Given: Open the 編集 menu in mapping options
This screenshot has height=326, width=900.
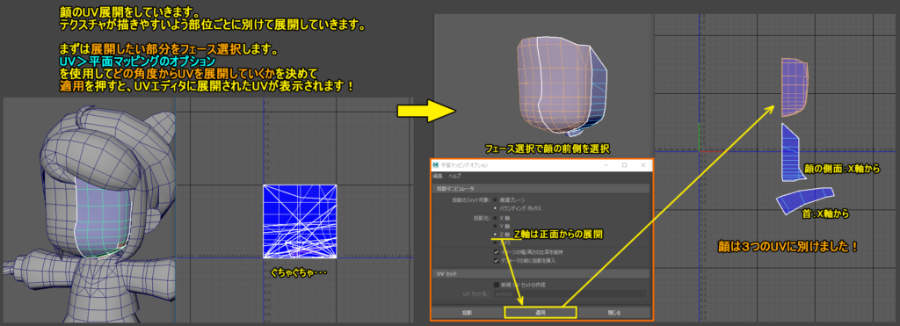Looking at the screenshot, I should (x=438, y=176).
